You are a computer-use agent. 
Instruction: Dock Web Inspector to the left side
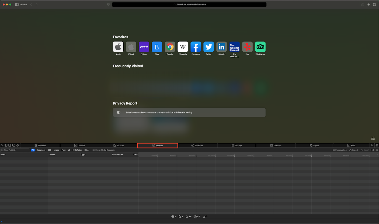coord(6,145)
